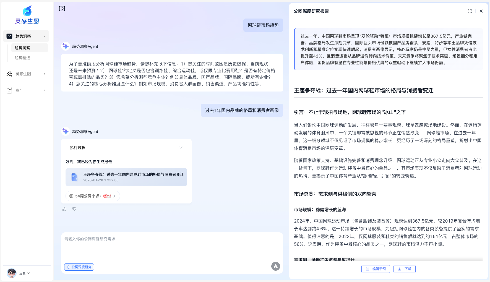Click the 市场规模：稳健增长的蓝海 subheading
490x282 pixels.
click(320, 210)
